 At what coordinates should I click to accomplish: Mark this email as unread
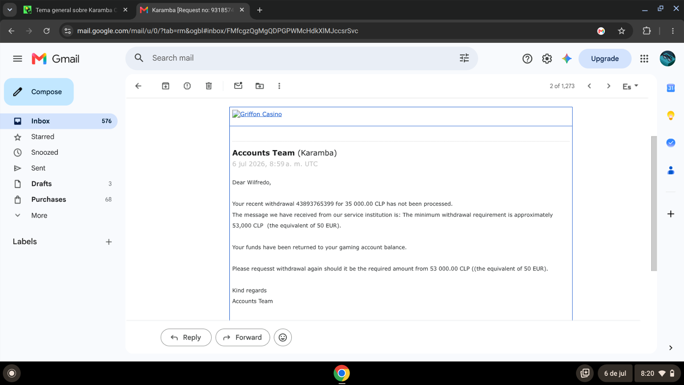point(238,86)
